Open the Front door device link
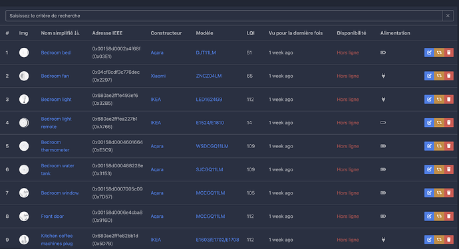Screen dimensions: 459x249 point(52,216)
